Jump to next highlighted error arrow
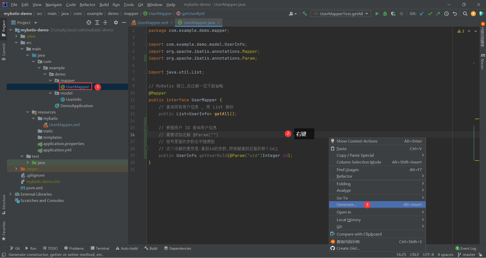Screen dimensions: 486x258 coord(476,31)
